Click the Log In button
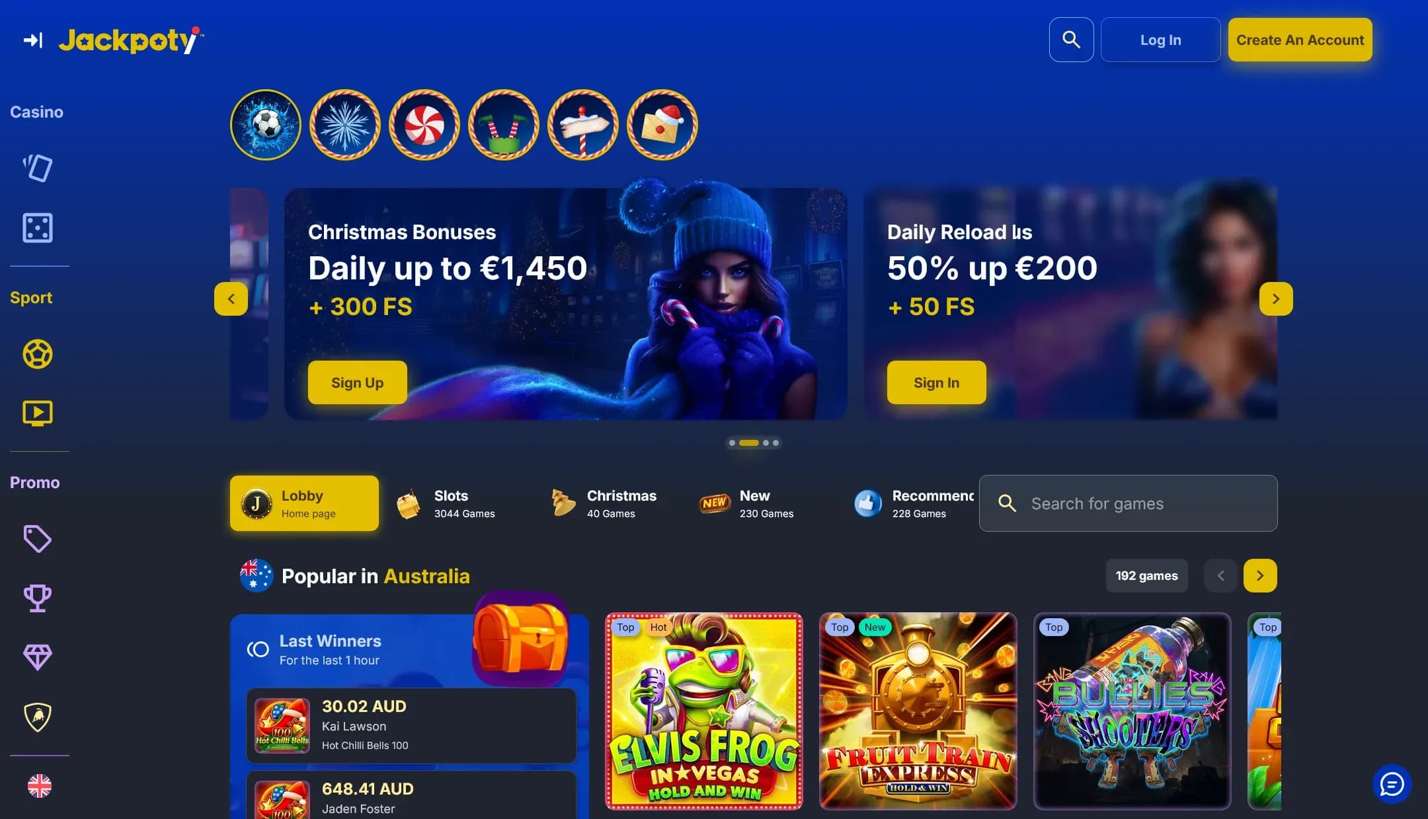Viewport: 1428px width, 819px height. pyautogui.click(x=1160, y=40)
